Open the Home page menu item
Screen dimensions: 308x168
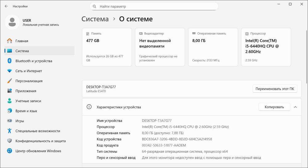(22, 41)
